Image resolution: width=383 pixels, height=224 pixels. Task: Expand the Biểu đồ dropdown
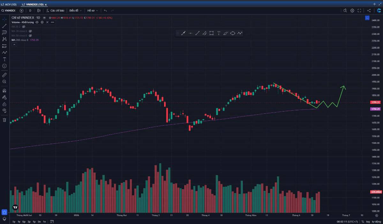(x=76, y=11)
